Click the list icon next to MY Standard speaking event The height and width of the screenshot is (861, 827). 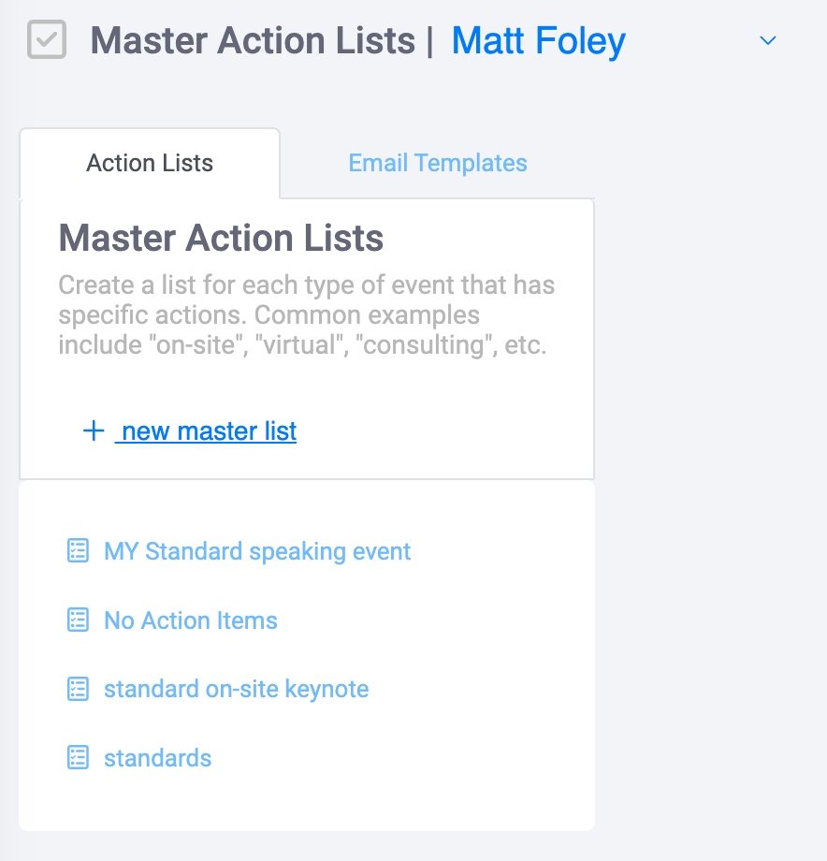[78, 550]
